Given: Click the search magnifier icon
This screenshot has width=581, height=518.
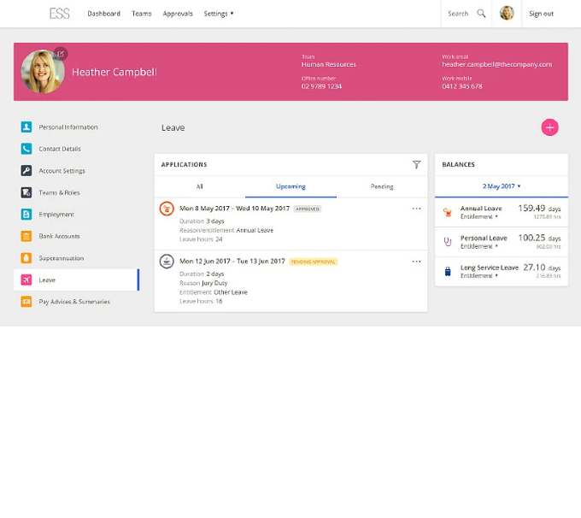Looking at the screenshot, I should coord(481,14).
